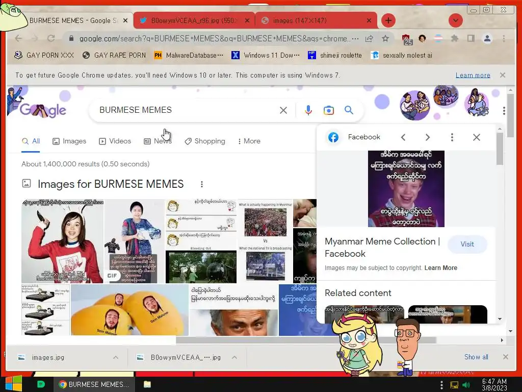522x392 pixels.
Task: Switch to Shopping results
Action: coord(205,141)
